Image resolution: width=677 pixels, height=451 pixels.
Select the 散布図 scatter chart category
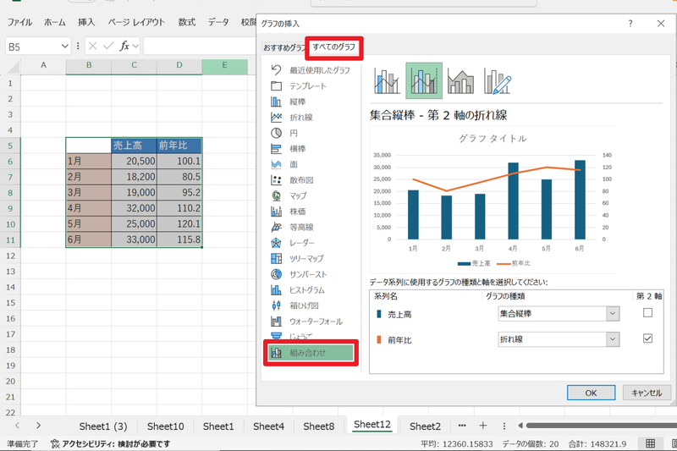(x=302, y=179)
